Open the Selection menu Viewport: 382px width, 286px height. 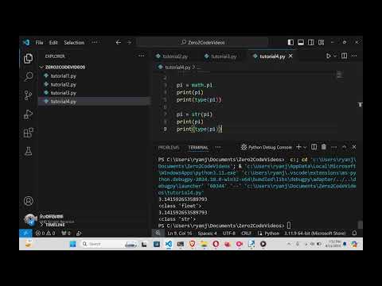pyautogui.click(x=74, y=43)
